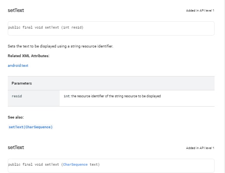Image resolution: width=225 pixels, height=173 pixels.
Task: Click '(int resid)' in the first signature
Action: point(72,27)
